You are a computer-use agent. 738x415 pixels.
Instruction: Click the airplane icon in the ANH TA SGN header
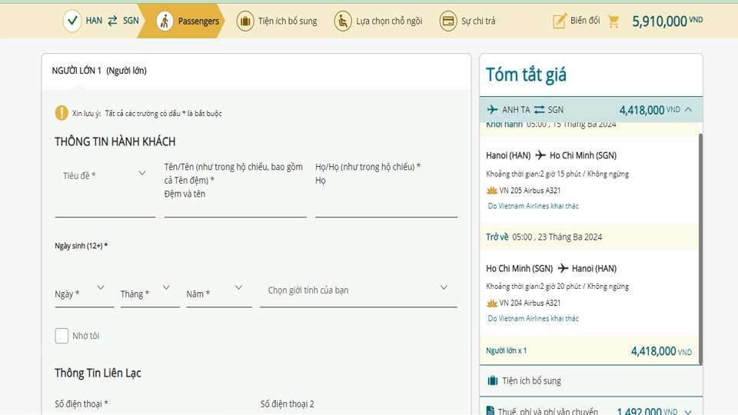[x=492, y=110]
